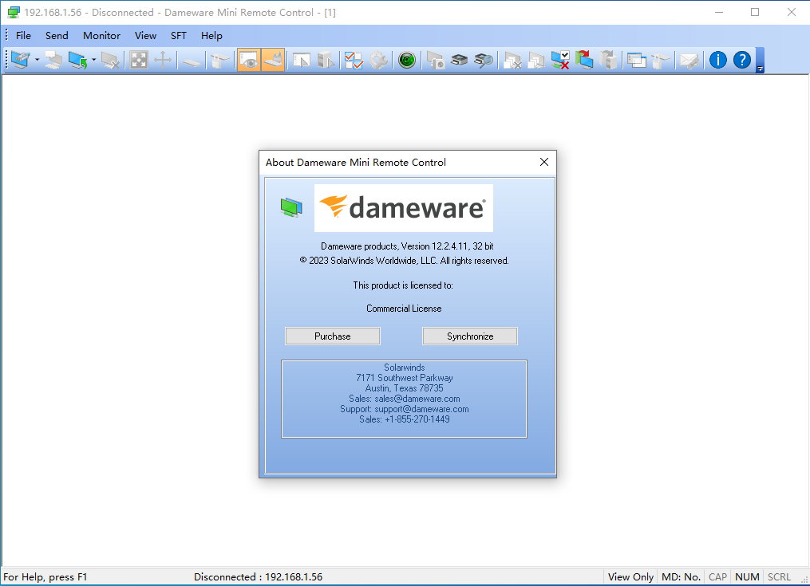
Task: Toggle the highlighted keyboard lock button
Action: 273,60
